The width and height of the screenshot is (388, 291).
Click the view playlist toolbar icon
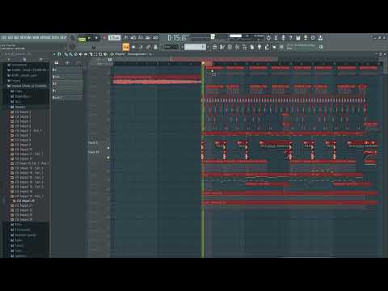tap(215, 47)
